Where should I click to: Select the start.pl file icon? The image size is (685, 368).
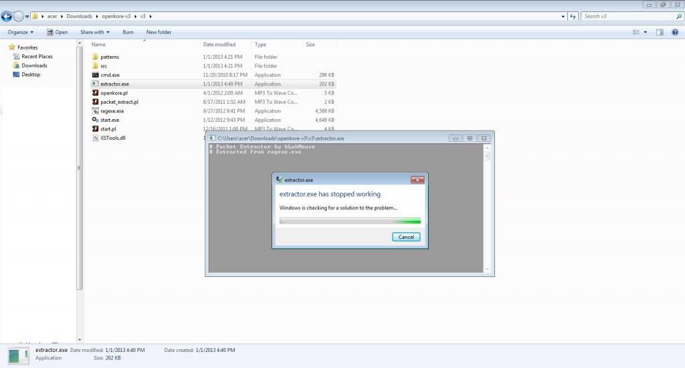95,129
